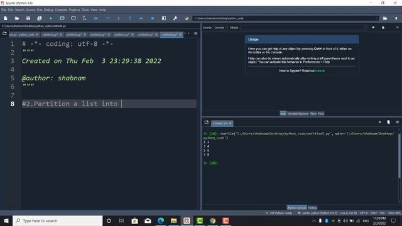Click the Object input field in Help
This screenshot has width=402, height=226.
point(303,28)
